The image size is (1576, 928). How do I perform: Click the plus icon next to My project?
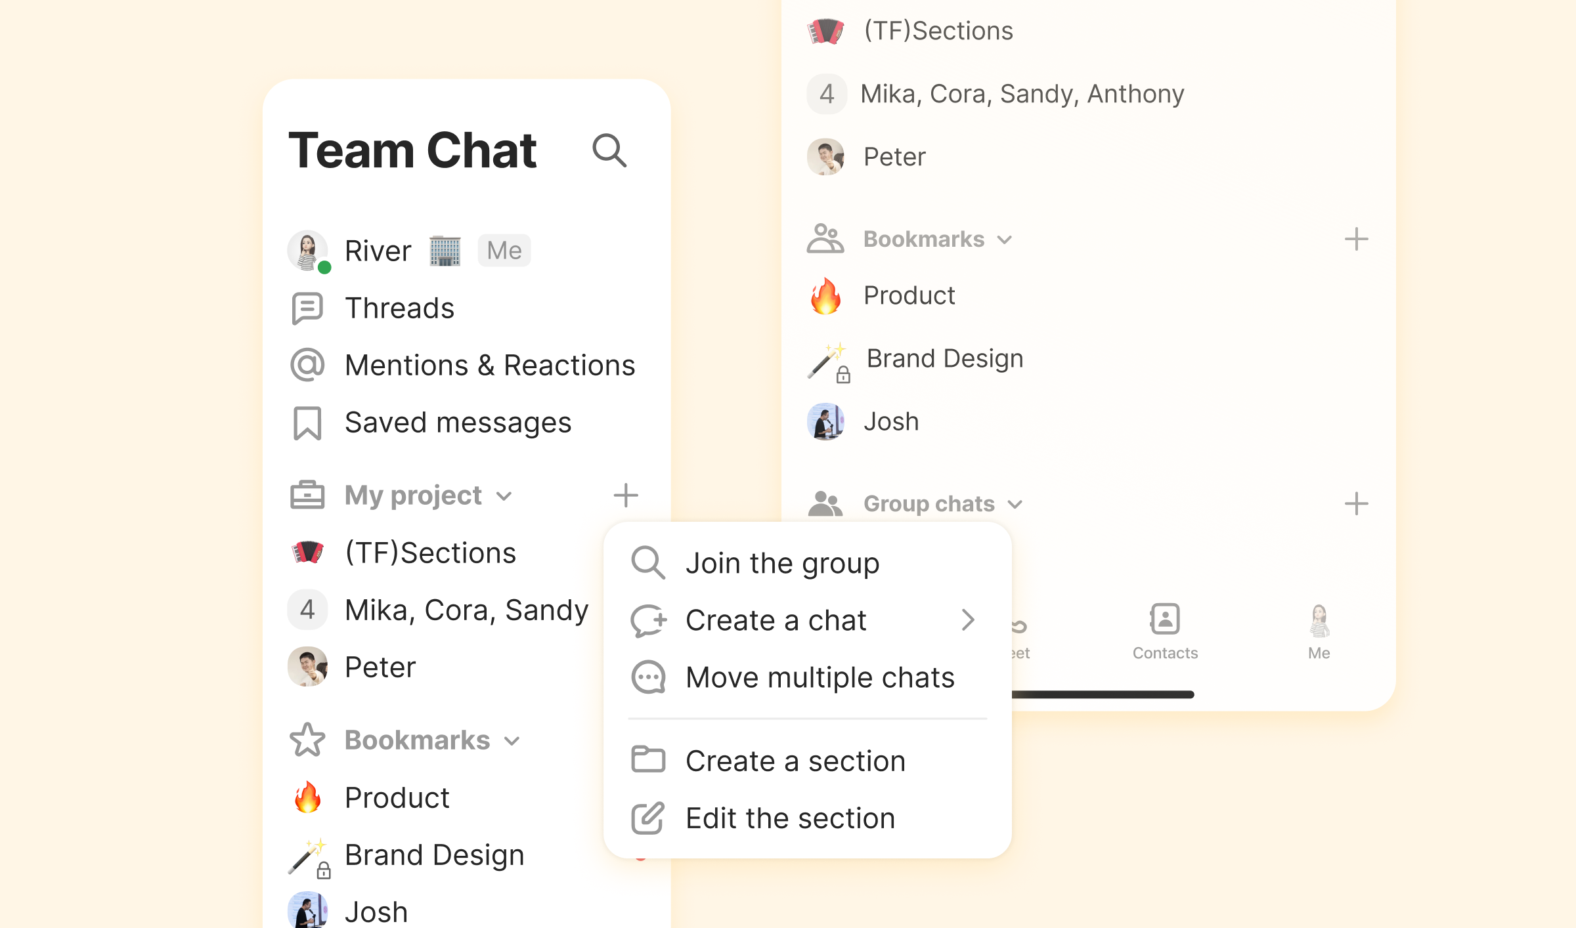pos(625,496)
